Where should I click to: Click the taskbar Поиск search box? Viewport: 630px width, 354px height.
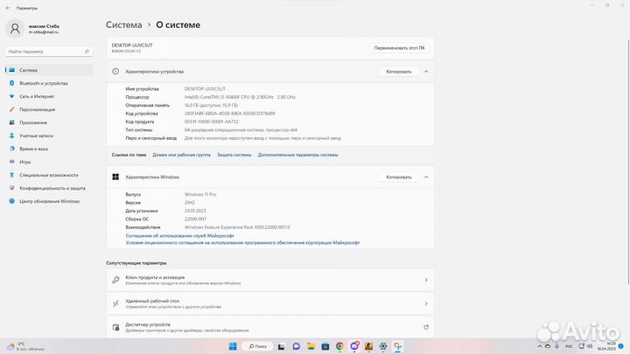pyautogui.click(x=257, y=346)
